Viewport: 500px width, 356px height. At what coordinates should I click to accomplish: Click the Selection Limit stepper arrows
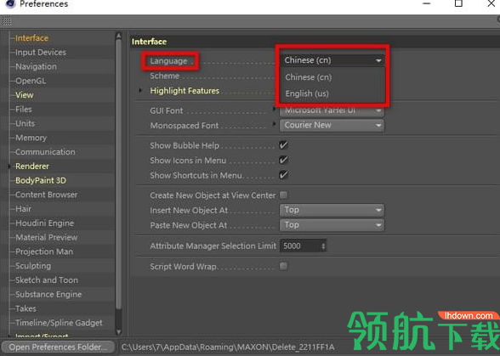(323, 246)
